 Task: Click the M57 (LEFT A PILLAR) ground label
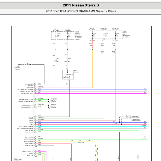[17, 68]
